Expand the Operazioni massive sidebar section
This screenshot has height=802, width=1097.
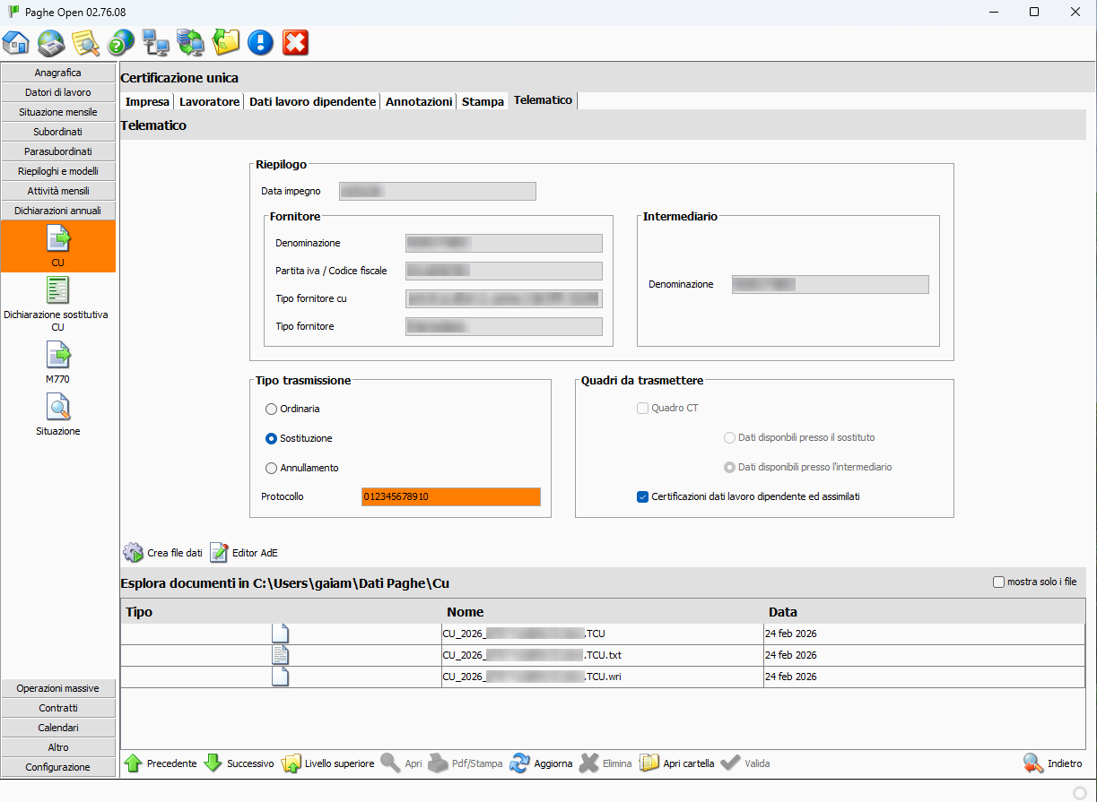(58, 688)
